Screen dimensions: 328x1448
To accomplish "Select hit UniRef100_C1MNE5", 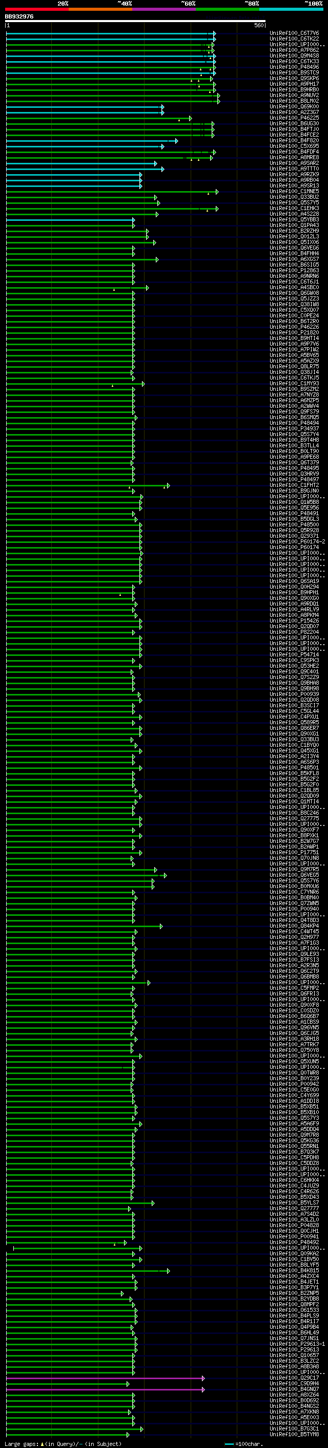I will (294, 191).
